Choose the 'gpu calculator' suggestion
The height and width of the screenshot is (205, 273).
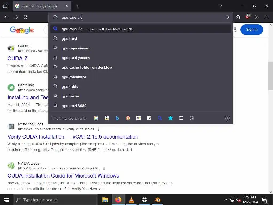pyautogui.click(x=141, y=77)
